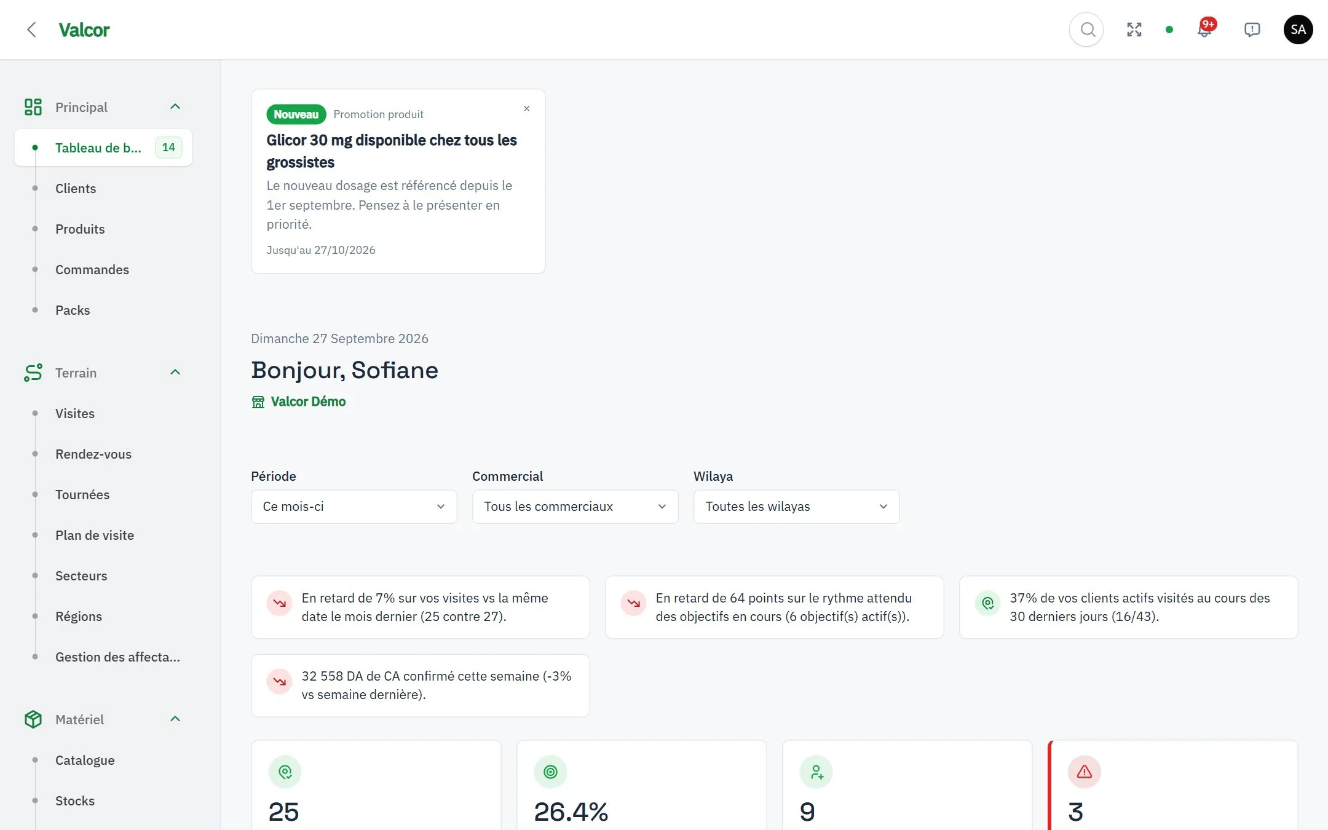Select Tableau de bord in sidebar

[x=103, y=148]
